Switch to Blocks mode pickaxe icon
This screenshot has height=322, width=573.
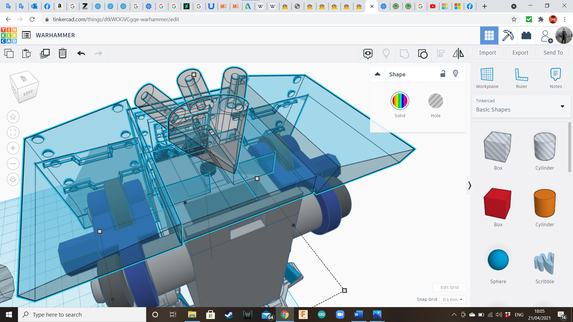pos(508,35)
